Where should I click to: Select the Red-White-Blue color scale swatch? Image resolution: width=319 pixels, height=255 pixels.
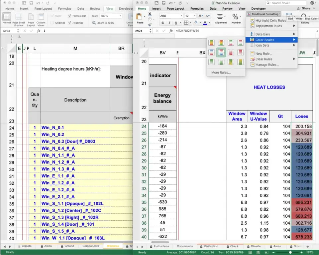(221, 52)
